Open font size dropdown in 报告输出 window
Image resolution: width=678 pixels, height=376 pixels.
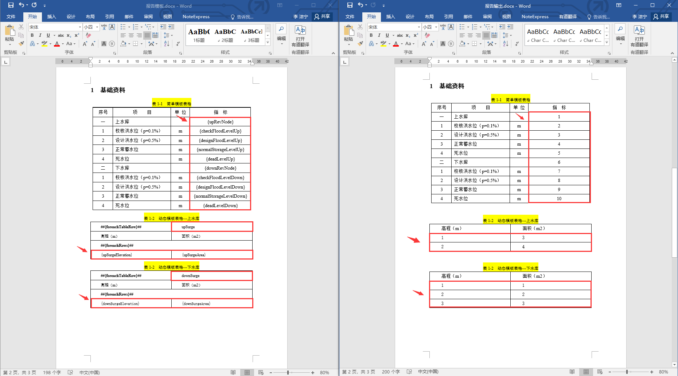[436, 27]
